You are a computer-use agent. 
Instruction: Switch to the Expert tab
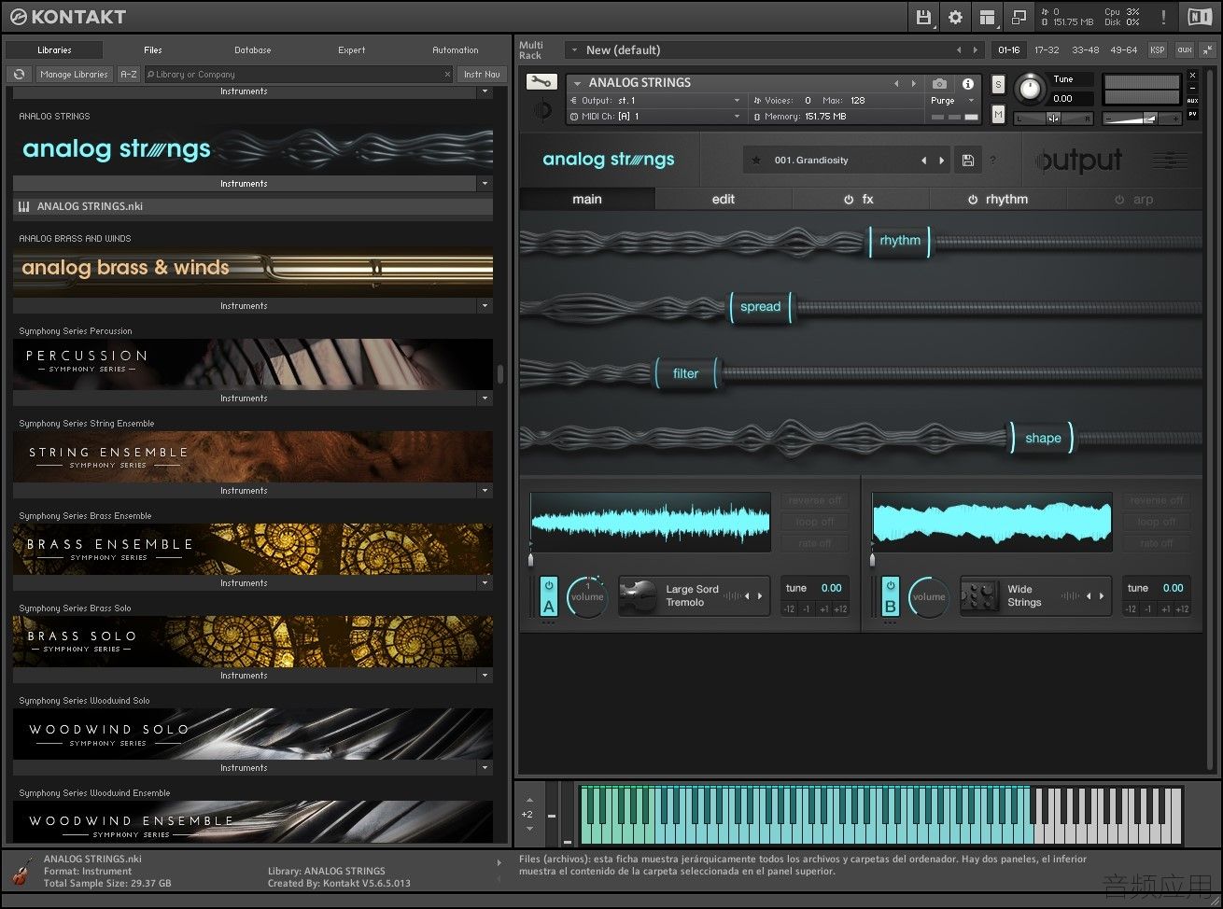coord(352,50)
